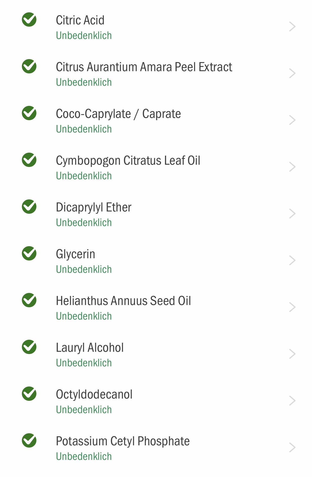Click the checkmark icon beside Lauryl Alcohol
The width and height of the screenshot is (312, 477).
[29, 347]
